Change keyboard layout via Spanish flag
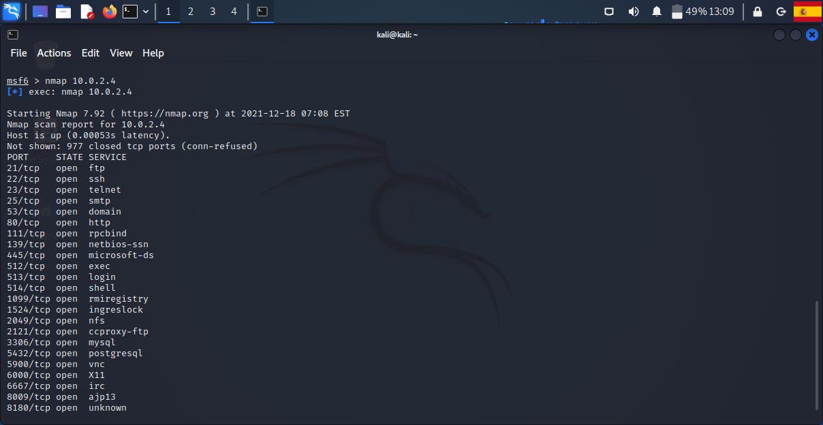The width and height of the screenshot is (823, 425). (x=807, y=12)
